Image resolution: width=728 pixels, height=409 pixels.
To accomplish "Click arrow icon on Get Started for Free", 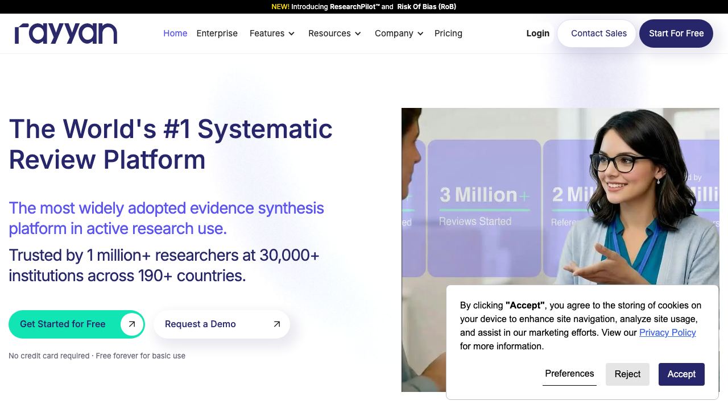I will tap(131, 324).
